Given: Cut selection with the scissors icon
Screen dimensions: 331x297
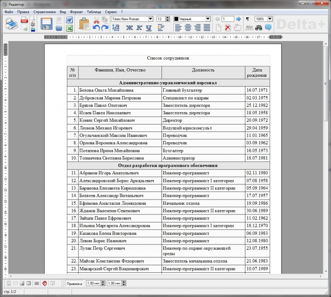Looking at the screenshot, I should [x=96, y=20].
